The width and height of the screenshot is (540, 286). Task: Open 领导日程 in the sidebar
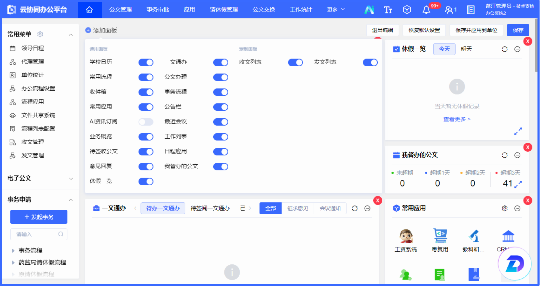(32, 48)
